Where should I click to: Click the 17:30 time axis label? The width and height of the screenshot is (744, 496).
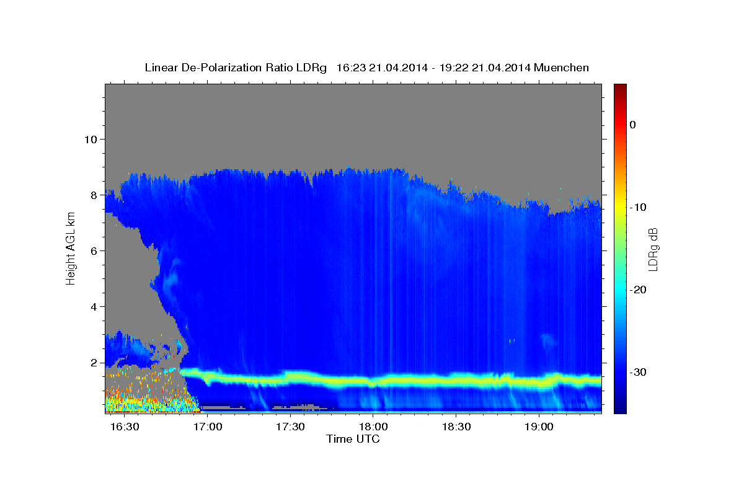[x=290, y=427]
